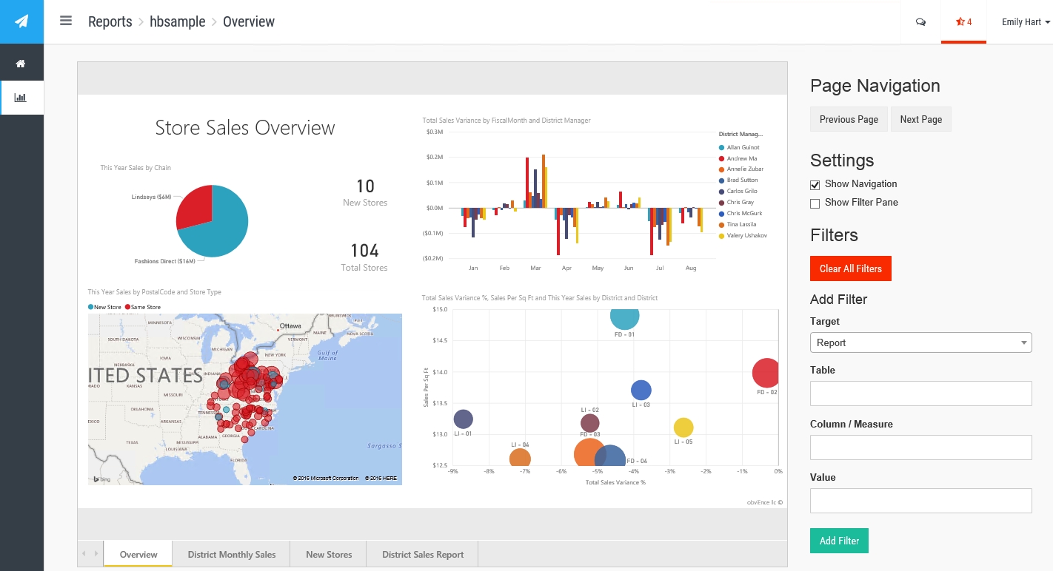Go to Reports breadcrumb link
The height and width of the screenshot is (571, 1053).
click(110, 21)
